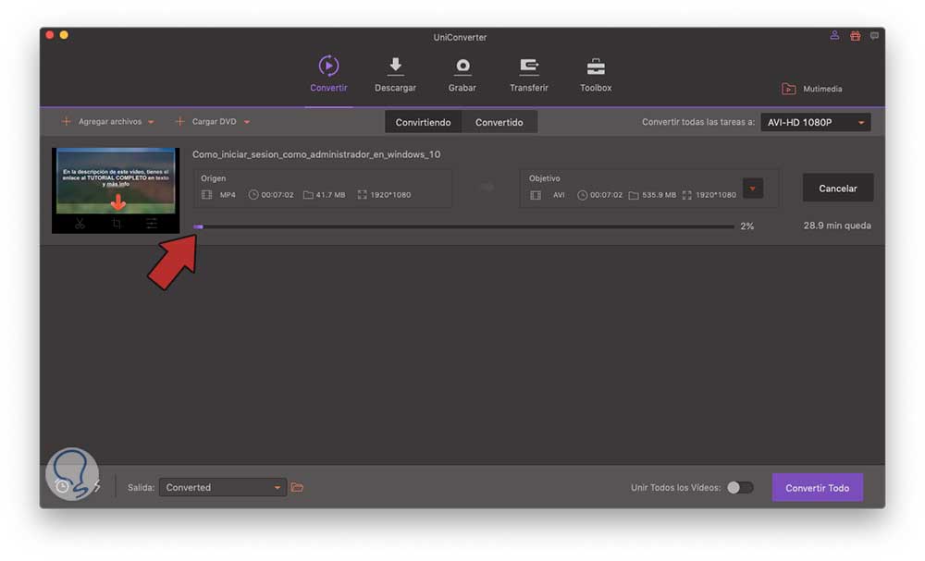Click the lightning high-speed conversion icon
Viewport: 925px width, 561px height.
97,487
